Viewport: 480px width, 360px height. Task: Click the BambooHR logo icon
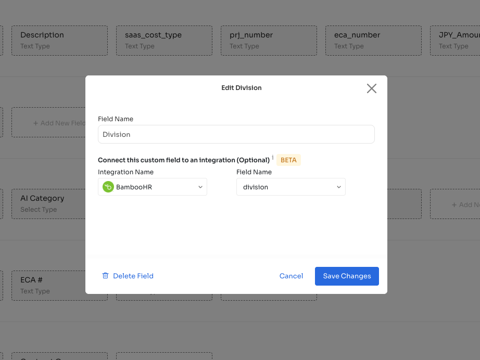(108, 187)
